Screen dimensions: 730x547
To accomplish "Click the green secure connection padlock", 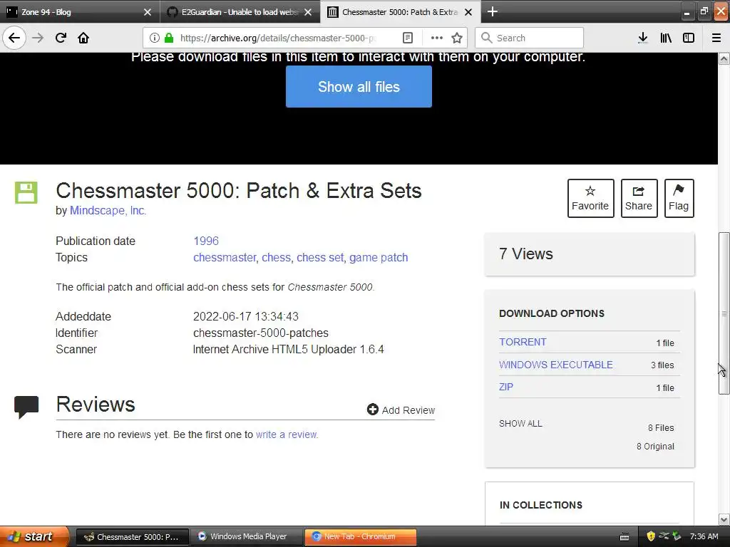I will click(x=169, y=38).
